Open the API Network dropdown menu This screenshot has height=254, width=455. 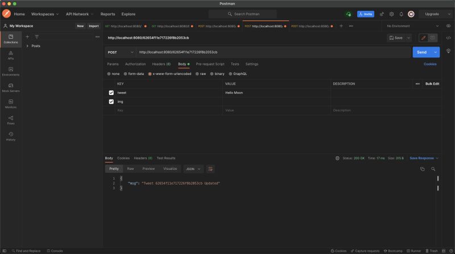[x=80, y=14]
